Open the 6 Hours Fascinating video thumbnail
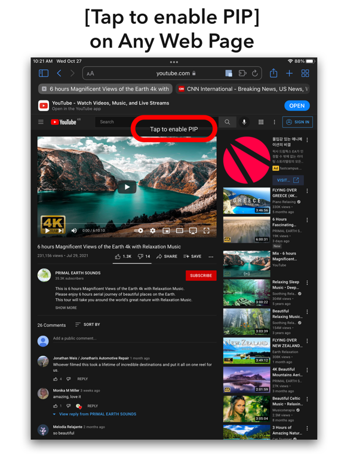Image resolution: width=344 pixels, height=459 pixels. [247, 229]
